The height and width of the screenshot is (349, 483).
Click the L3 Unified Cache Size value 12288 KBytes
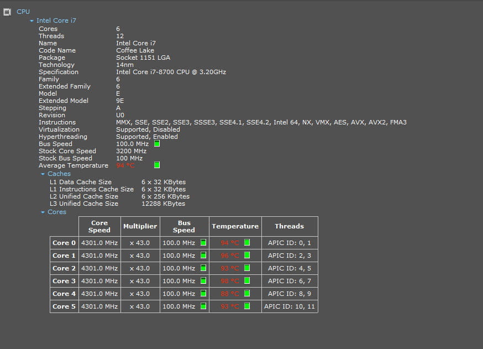(164, 204)
